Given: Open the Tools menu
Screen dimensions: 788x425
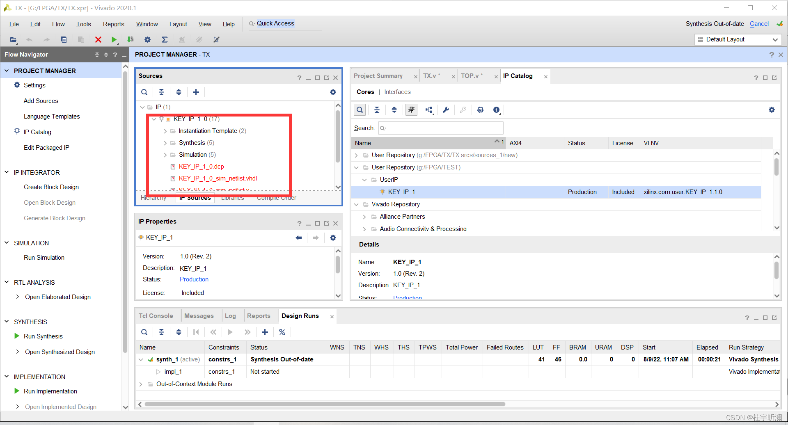Looking at the screenshot, I should 83,24.
